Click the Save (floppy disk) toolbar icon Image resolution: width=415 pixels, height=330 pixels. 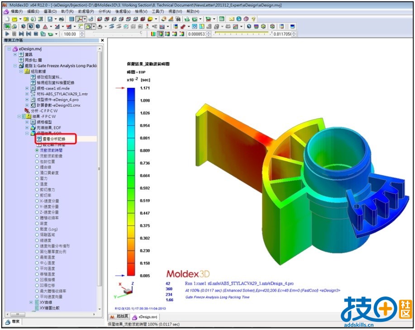[50, 19]
